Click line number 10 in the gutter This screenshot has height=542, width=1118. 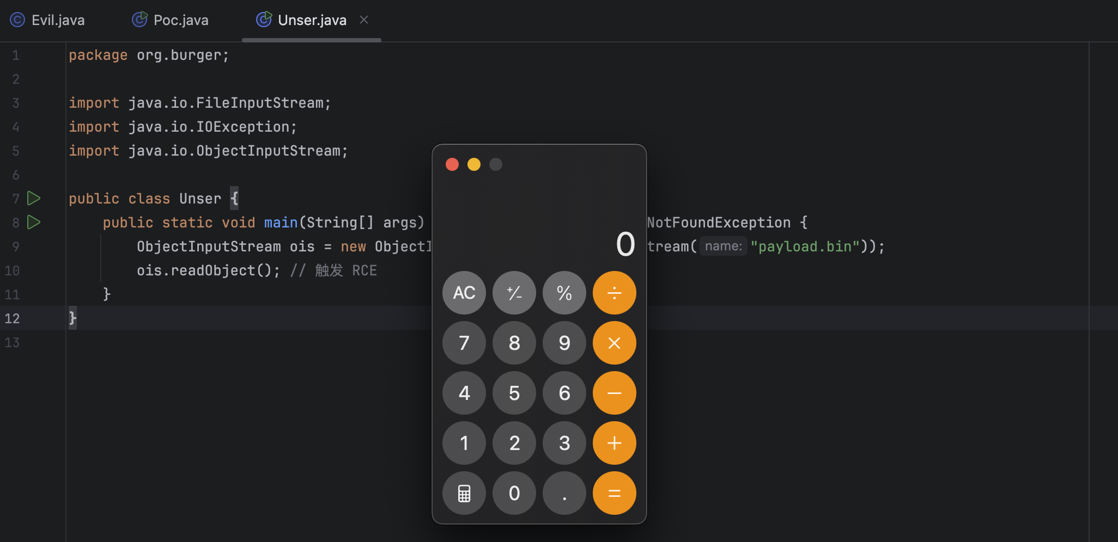(12, 270)
